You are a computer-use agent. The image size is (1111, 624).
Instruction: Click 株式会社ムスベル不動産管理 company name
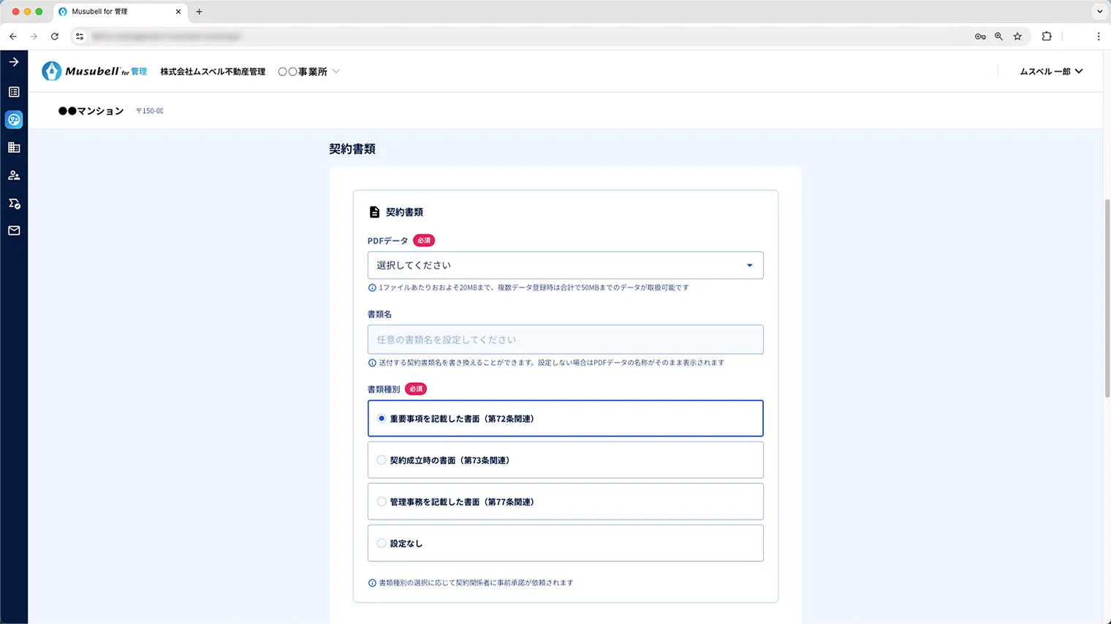coord(213,71)
